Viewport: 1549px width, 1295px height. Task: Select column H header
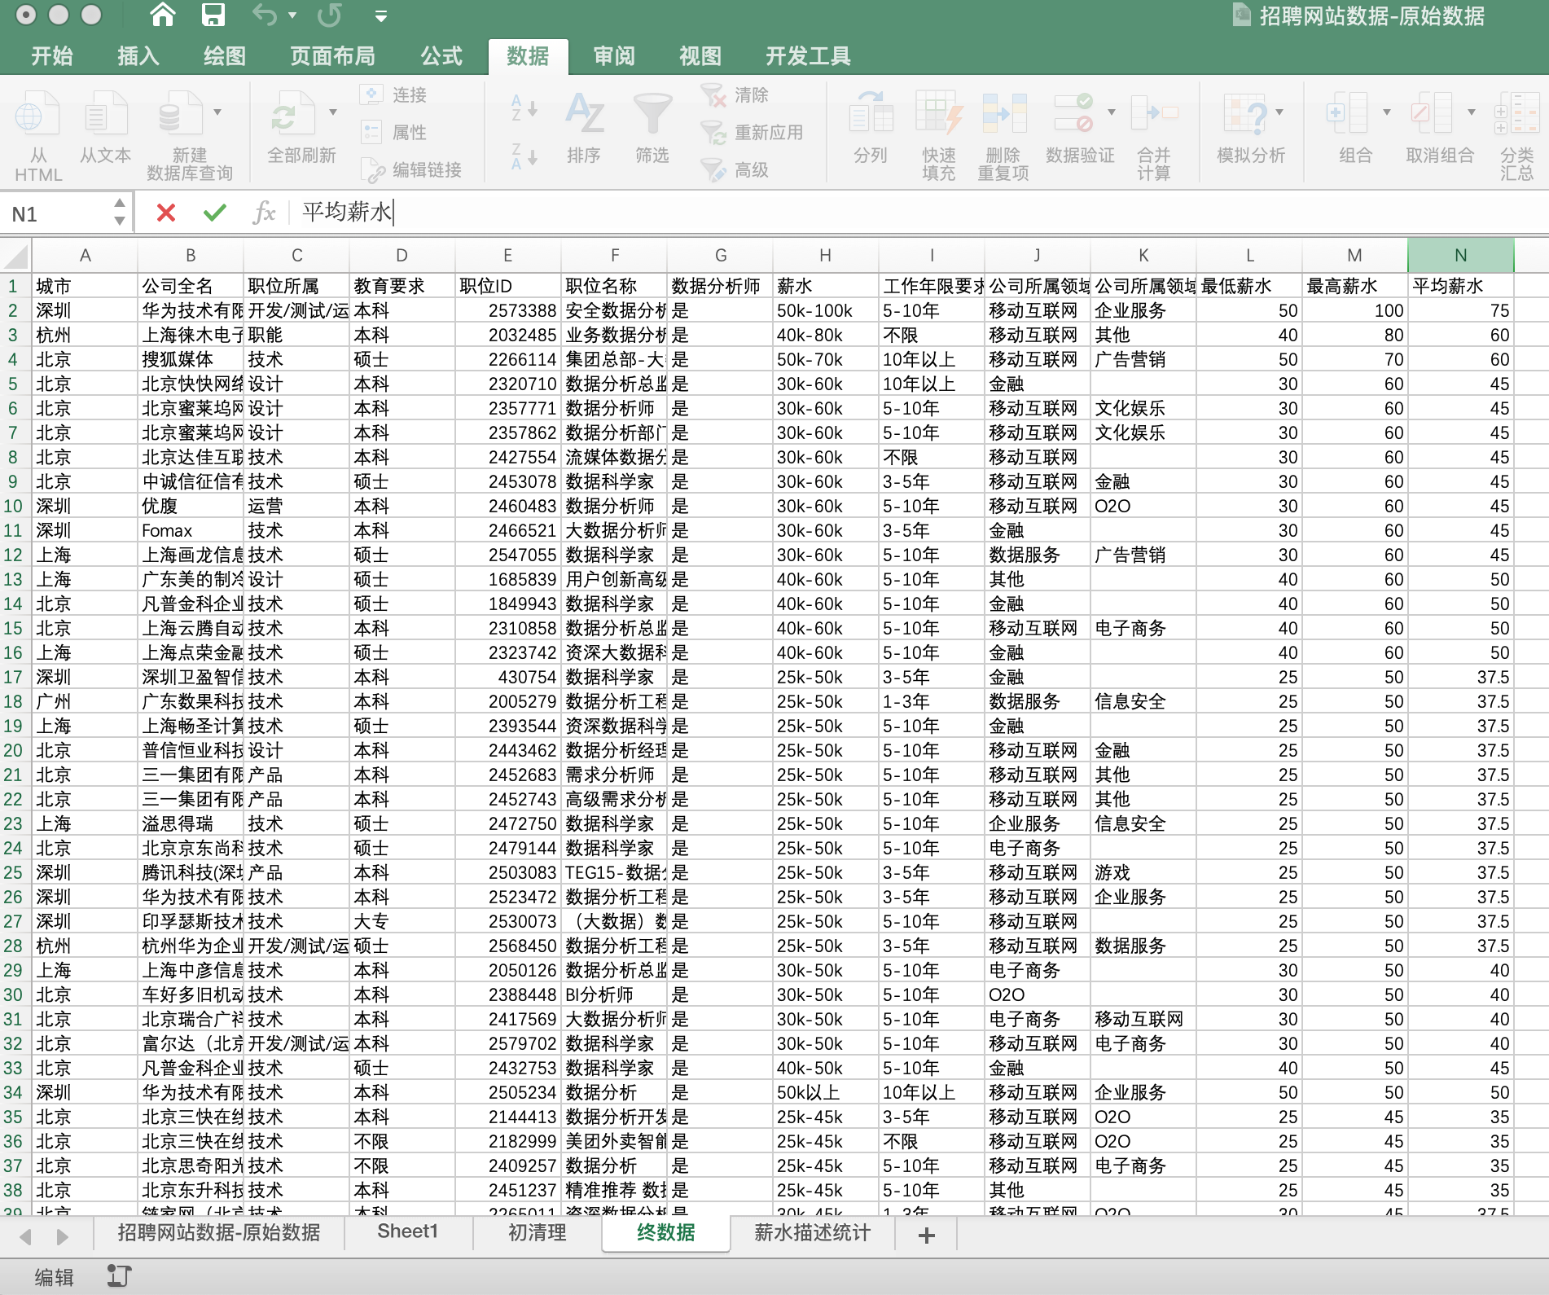tap(825, 256)
